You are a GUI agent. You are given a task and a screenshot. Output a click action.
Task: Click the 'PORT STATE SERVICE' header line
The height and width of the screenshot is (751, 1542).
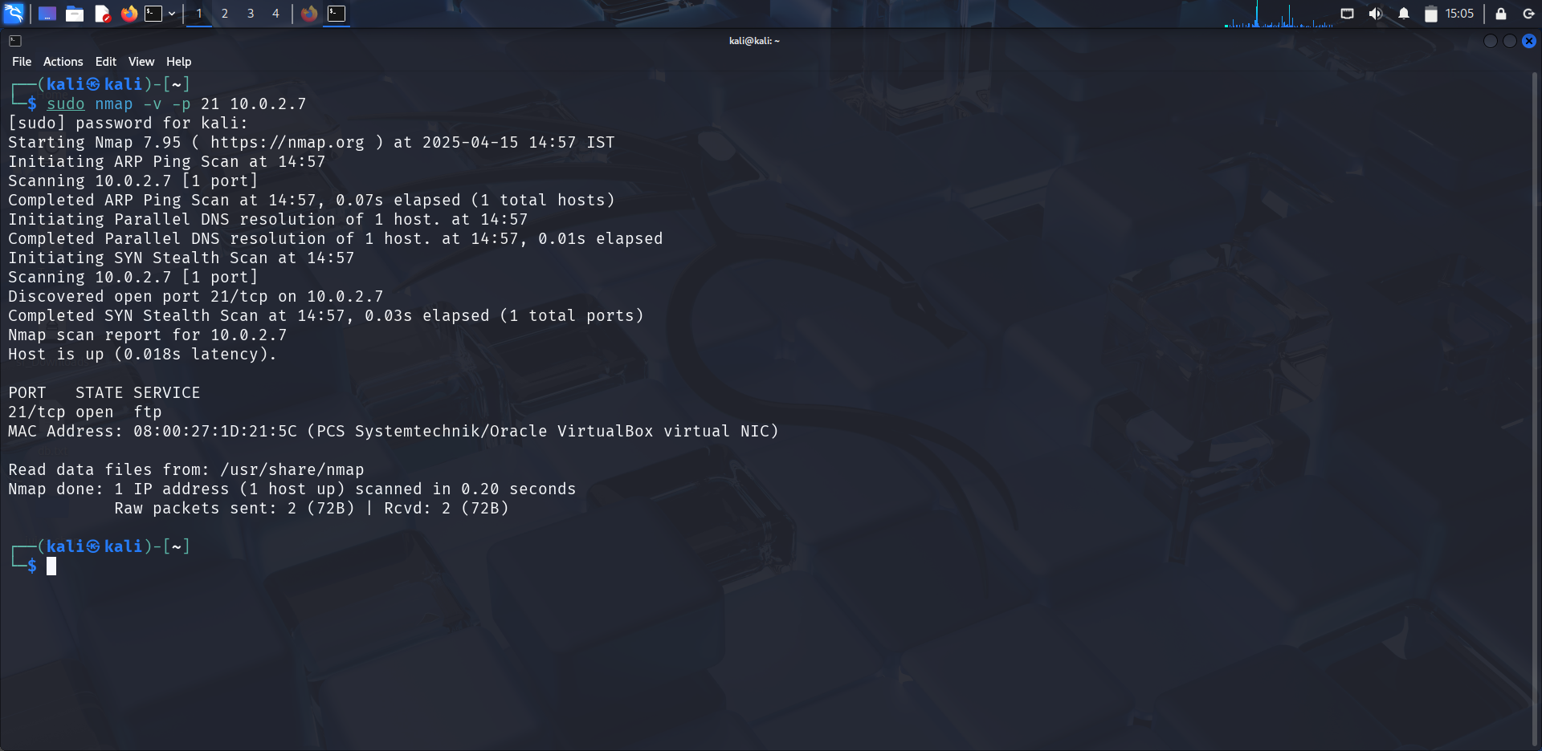[x=104, y=393]
